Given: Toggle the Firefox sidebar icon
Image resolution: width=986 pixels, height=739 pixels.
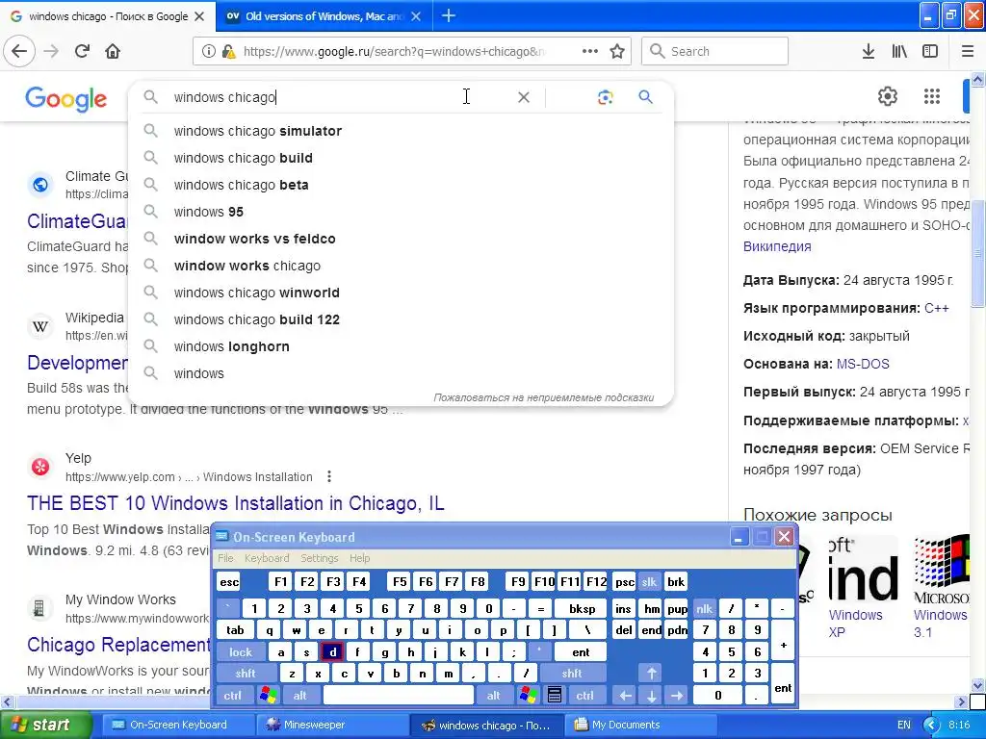Looking at the screenshot, I should (x=930, y=51).
